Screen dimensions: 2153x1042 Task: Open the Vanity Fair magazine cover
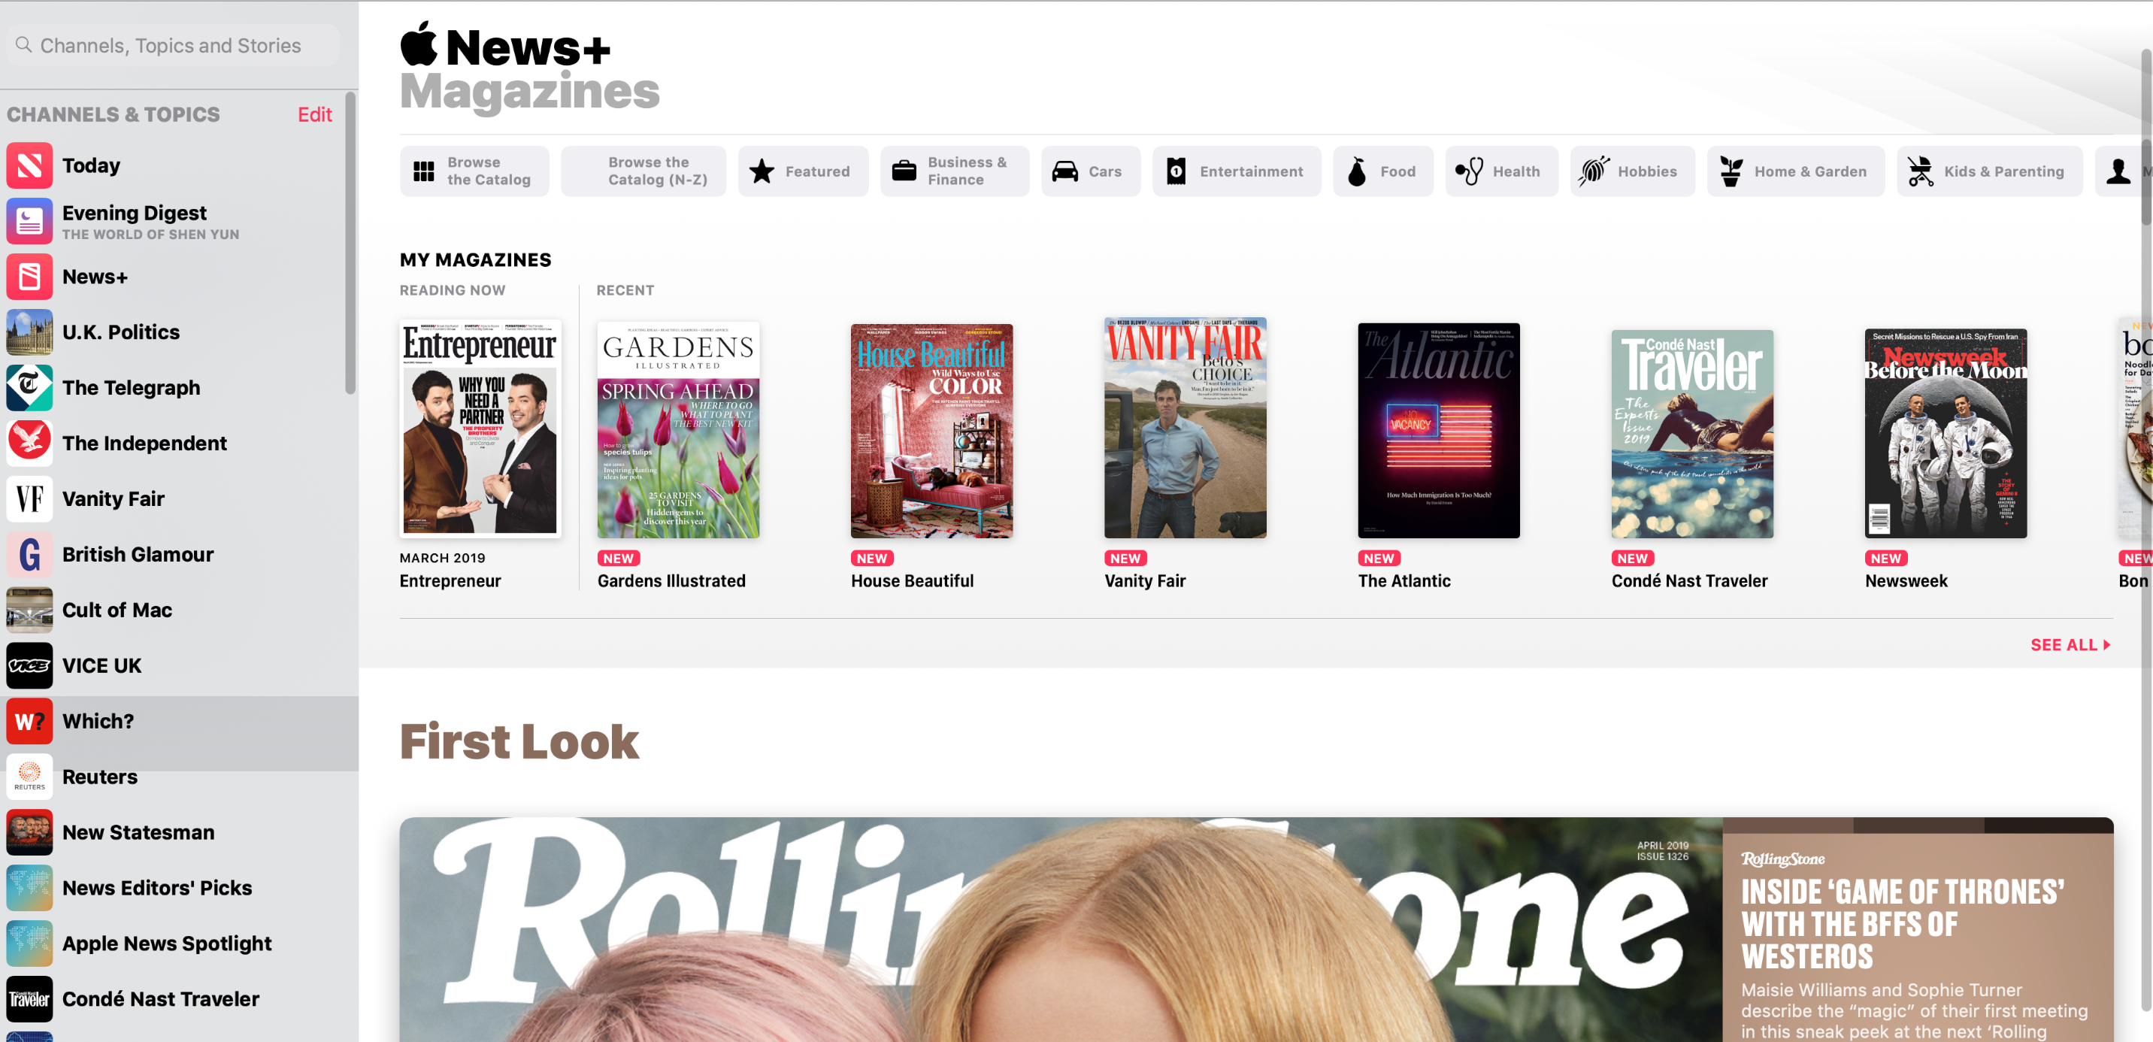(x=1184, y=429)
